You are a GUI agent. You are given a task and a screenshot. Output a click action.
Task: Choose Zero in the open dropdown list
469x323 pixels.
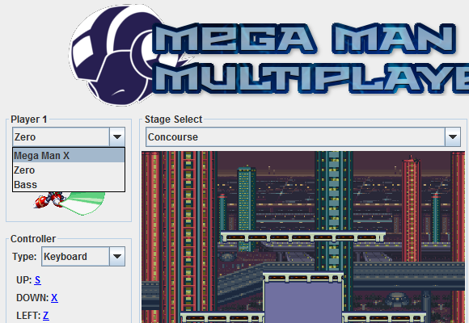coord(69,170)
